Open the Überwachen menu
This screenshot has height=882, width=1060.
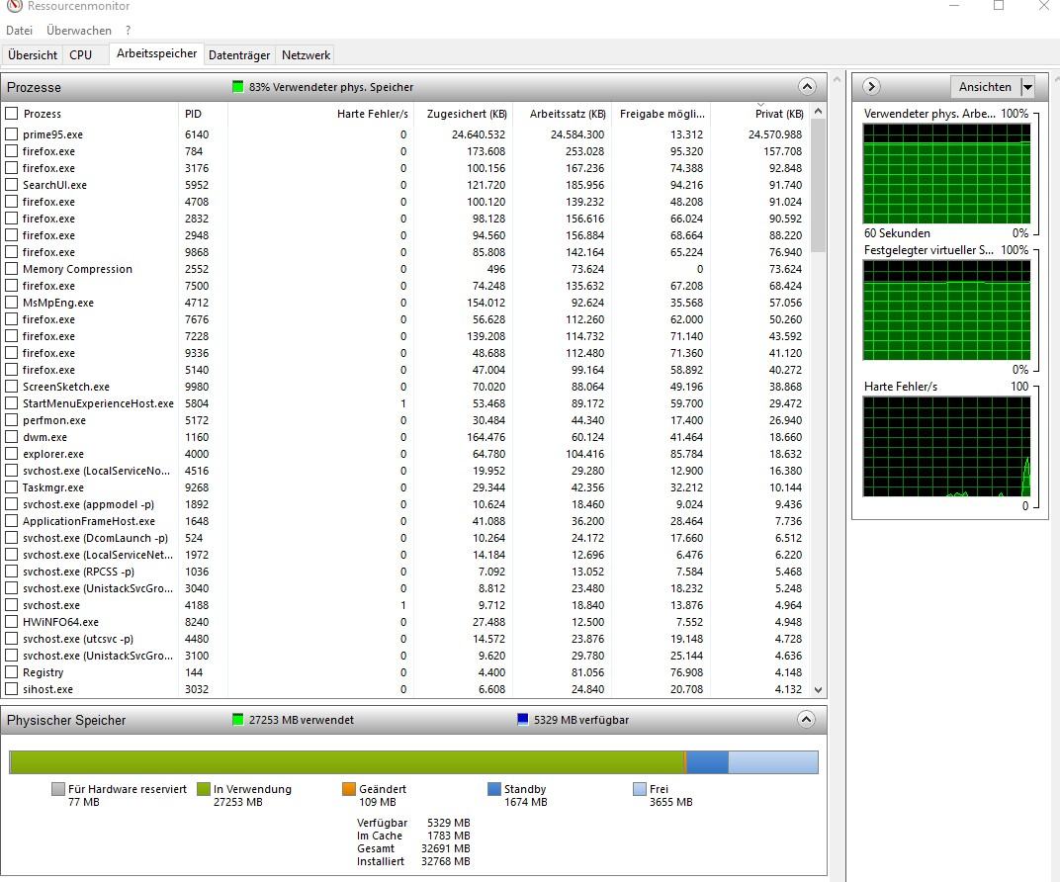(x=79, y=31)
